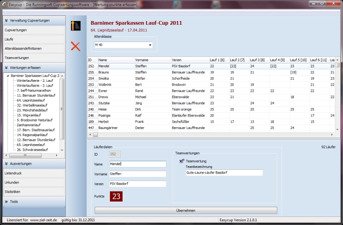The image size is (343, 225).
Task: Click the red X delete icon
Action: point(75,46)
